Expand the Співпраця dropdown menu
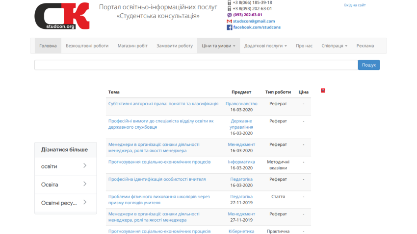The height and width of the screenshot is (234, 417). click(x=334, y=46)
